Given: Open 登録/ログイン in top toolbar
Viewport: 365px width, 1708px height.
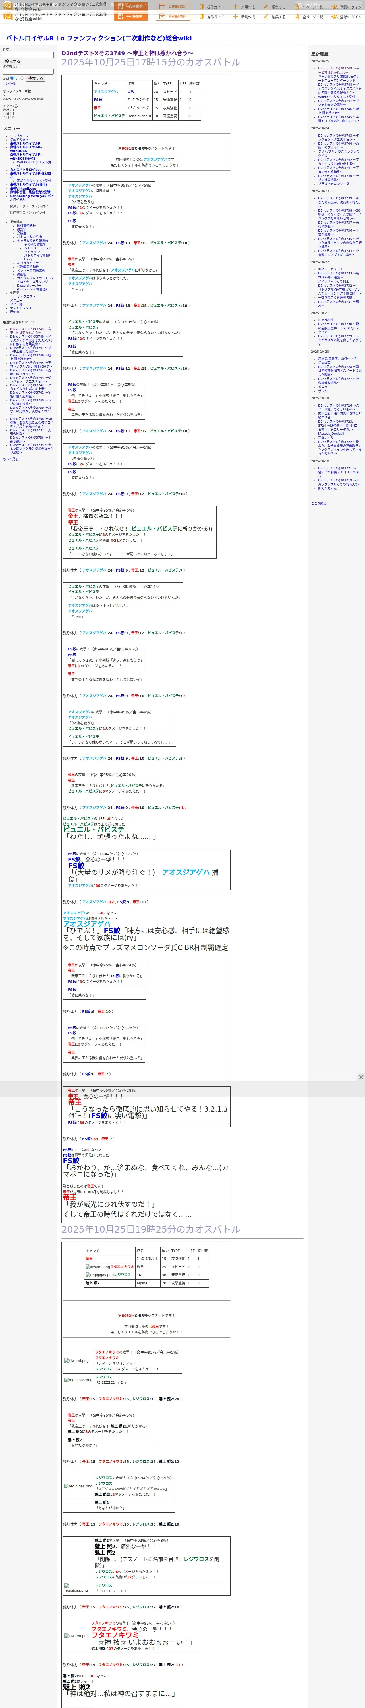Looking at the screenshot, I should pyautogui.click(x=347, y=7).
